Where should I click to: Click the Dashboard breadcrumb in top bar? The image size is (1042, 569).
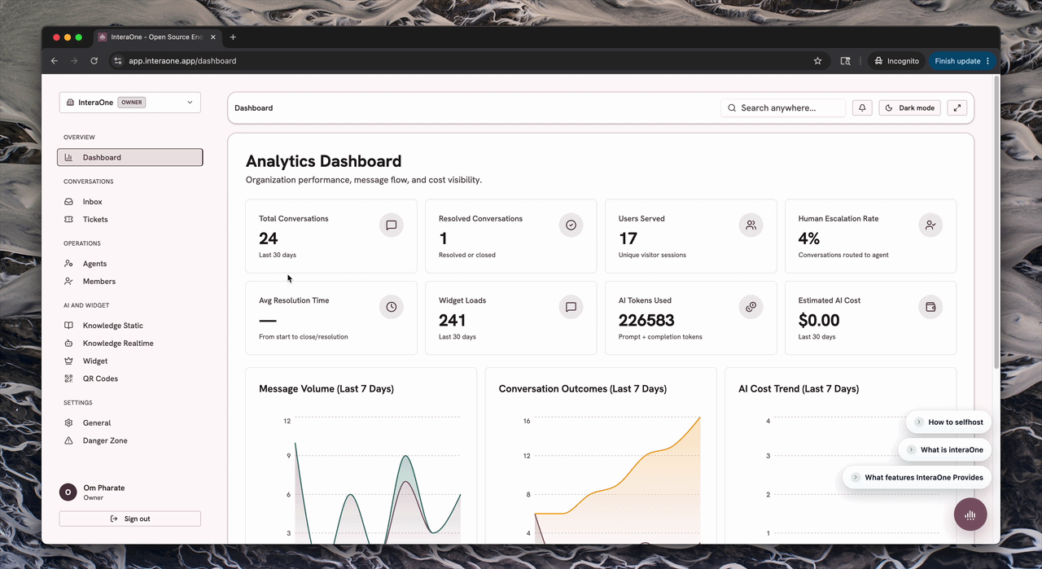254,107
